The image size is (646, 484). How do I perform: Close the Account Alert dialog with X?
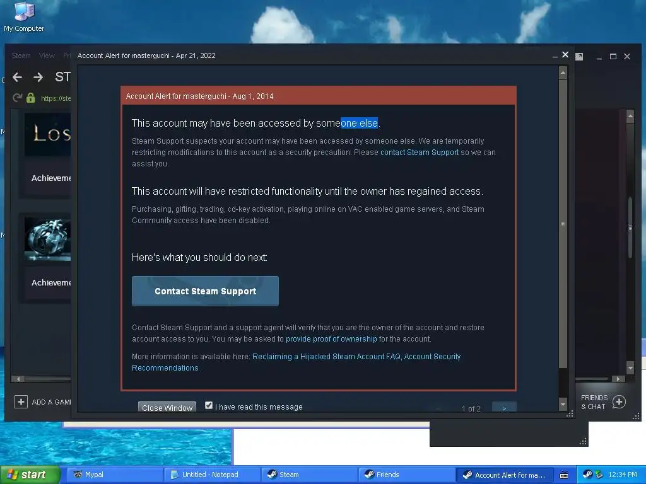coord(565,55)
